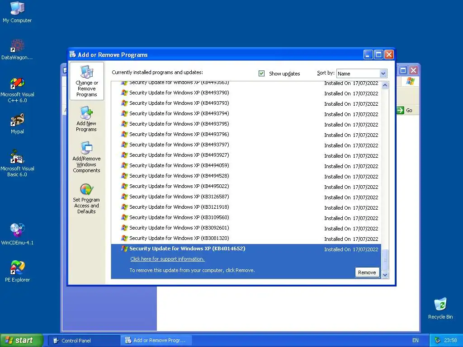
Task: Click the updates list scrollbar thumb
Action: (x=385, y=260)
